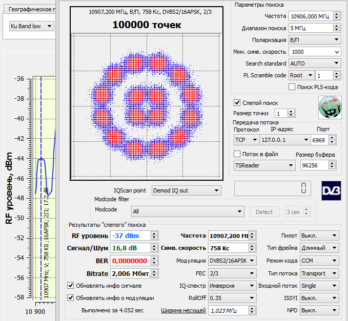Increase port 6969 using spinner arrow
Screen dimensions: 348x321
click(332, 138)
